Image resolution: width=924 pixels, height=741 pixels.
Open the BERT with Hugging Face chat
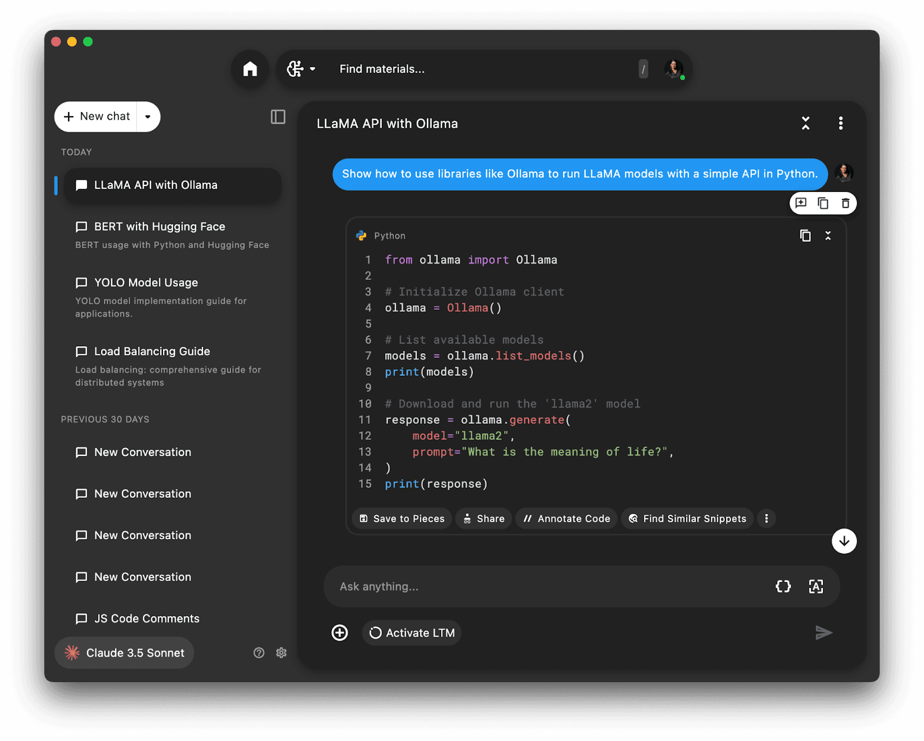pos(172,235)
